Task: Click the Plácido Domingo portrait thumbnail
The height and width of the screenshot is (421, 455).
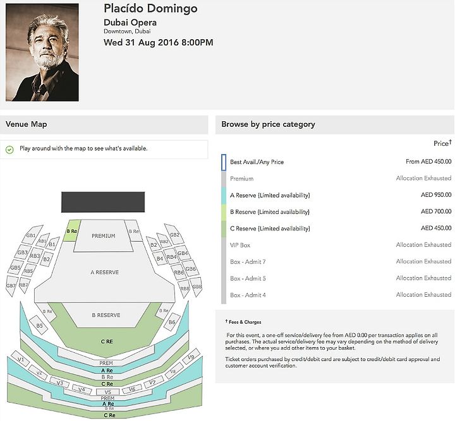Action: point(42,52)
